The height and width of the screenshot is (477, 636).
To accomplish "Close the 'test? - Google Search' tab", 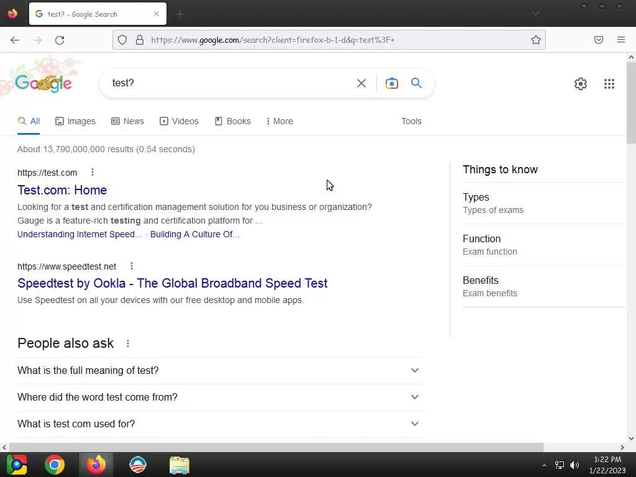I will (x=157, y=14).
